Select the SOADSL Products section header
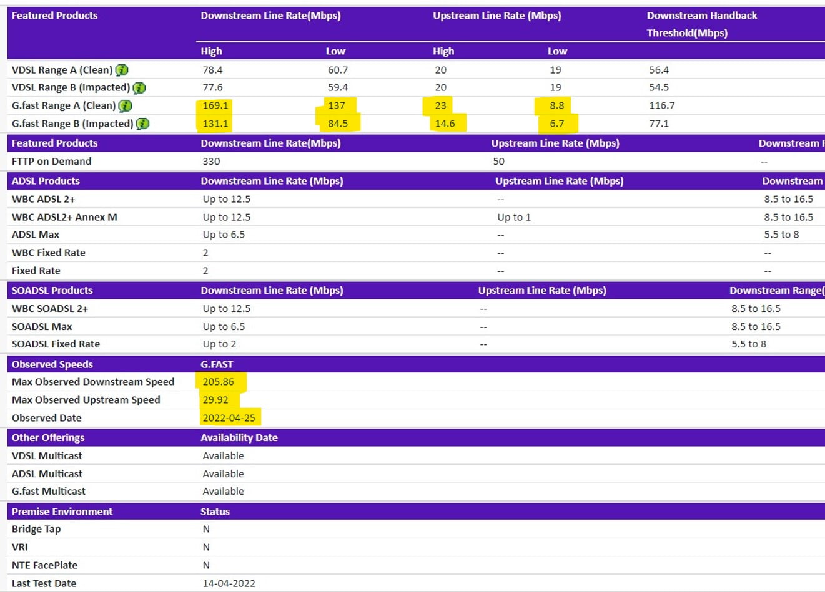The width and height of the screenshot is (825, 592). click(x=52, y=290)
